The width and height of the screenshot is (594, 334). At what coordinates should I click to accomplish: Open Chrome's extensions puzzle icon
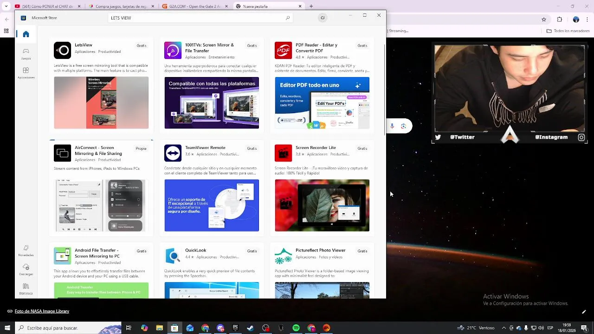click(x=560, y=19)
